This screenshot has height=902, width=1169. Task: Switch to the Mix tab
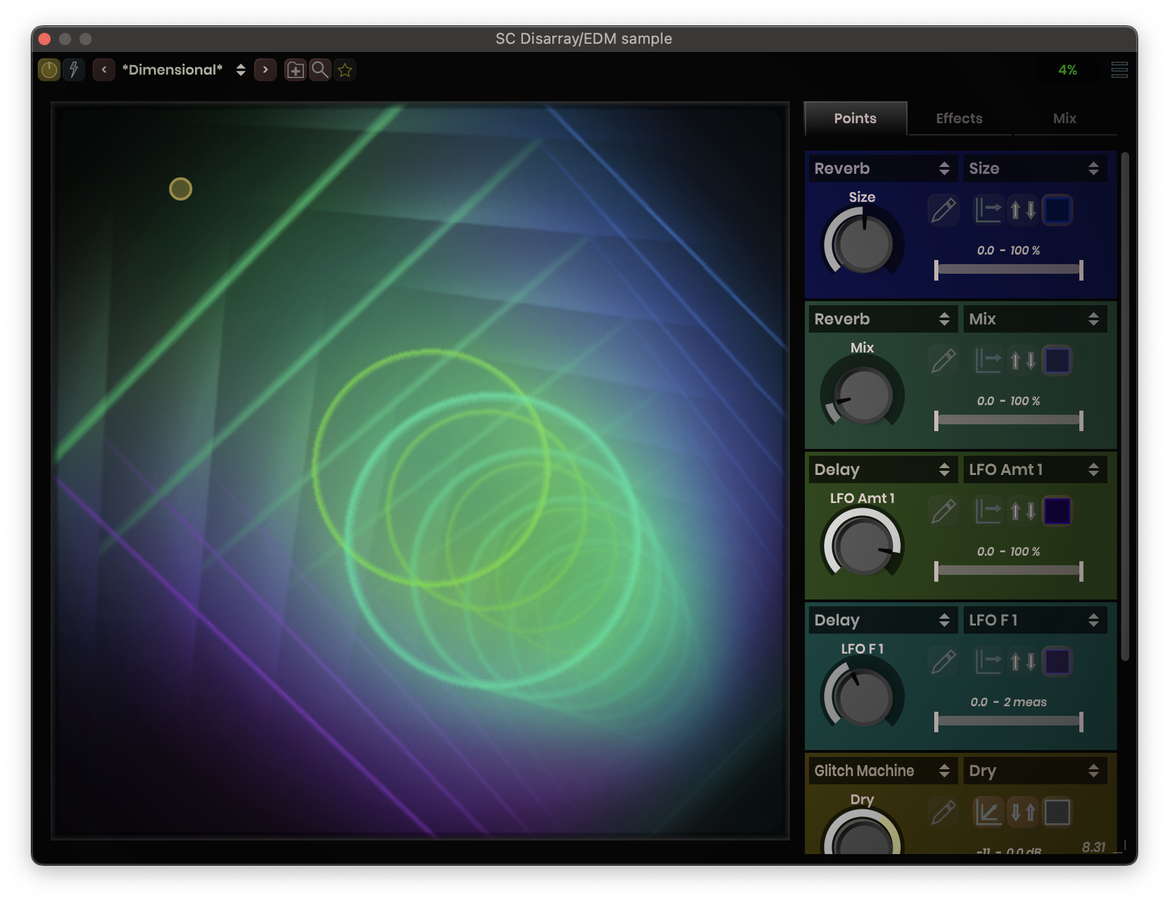point(1065,118)
